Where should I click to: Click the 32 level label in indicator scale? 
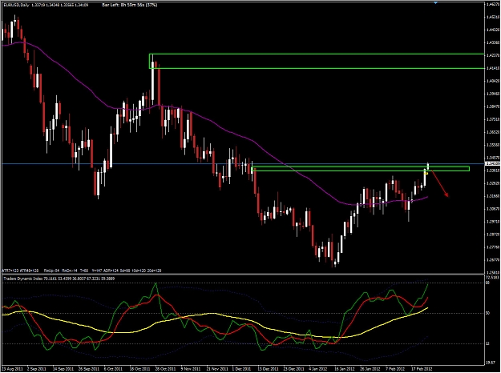(488, 343)
